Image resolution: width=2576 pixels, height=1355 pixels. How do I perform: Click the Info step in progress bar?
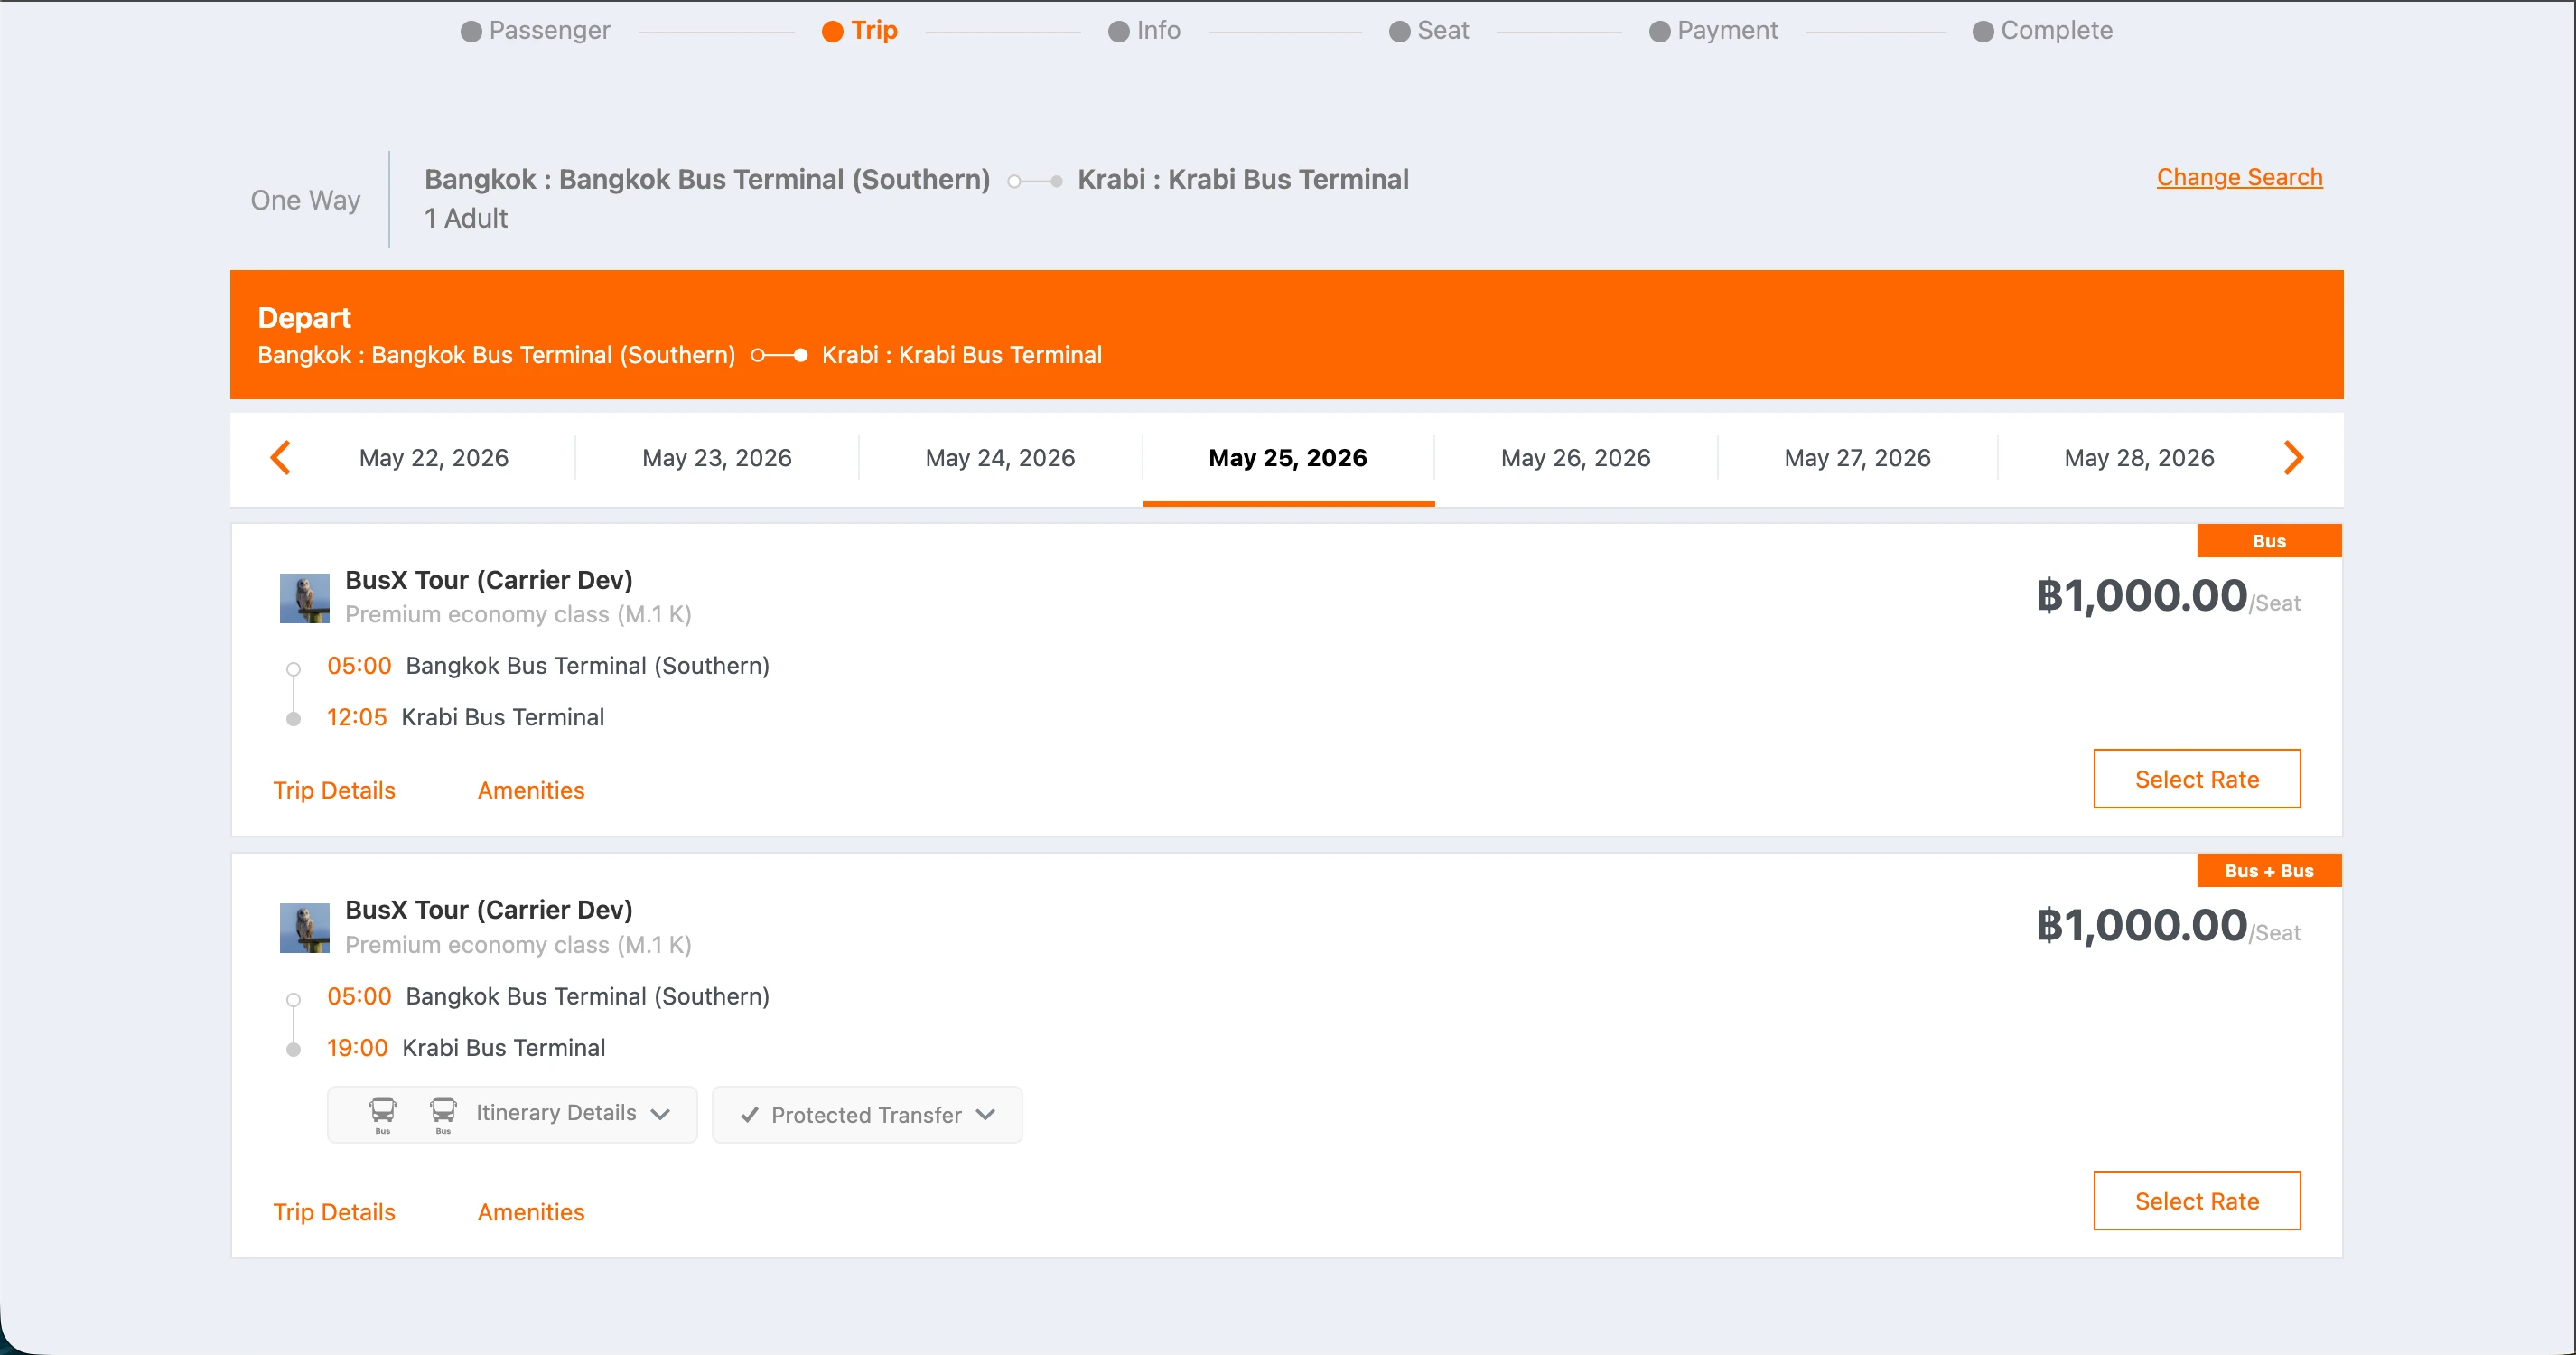(1144, 31)
